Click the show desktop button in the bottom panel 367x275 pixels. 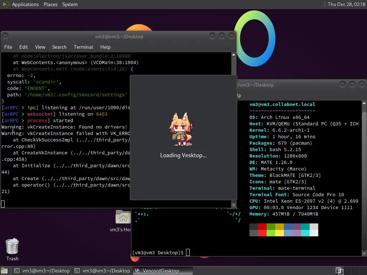[x=4, y=271]
